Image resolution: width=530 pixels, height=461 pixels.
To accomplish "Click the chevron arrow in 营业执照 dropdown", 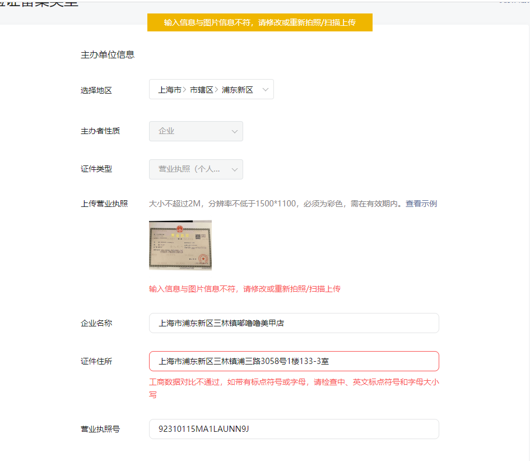I will point(235,169).
